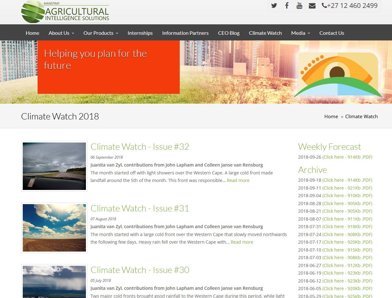This screenshot has width=392, height=298.
Task: Open the Contact Us menu item
Action: point(332,33)
